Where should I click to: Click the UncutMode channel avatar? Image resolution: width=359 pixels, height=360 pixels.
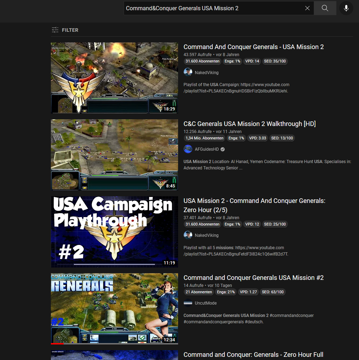click(188, 303)
